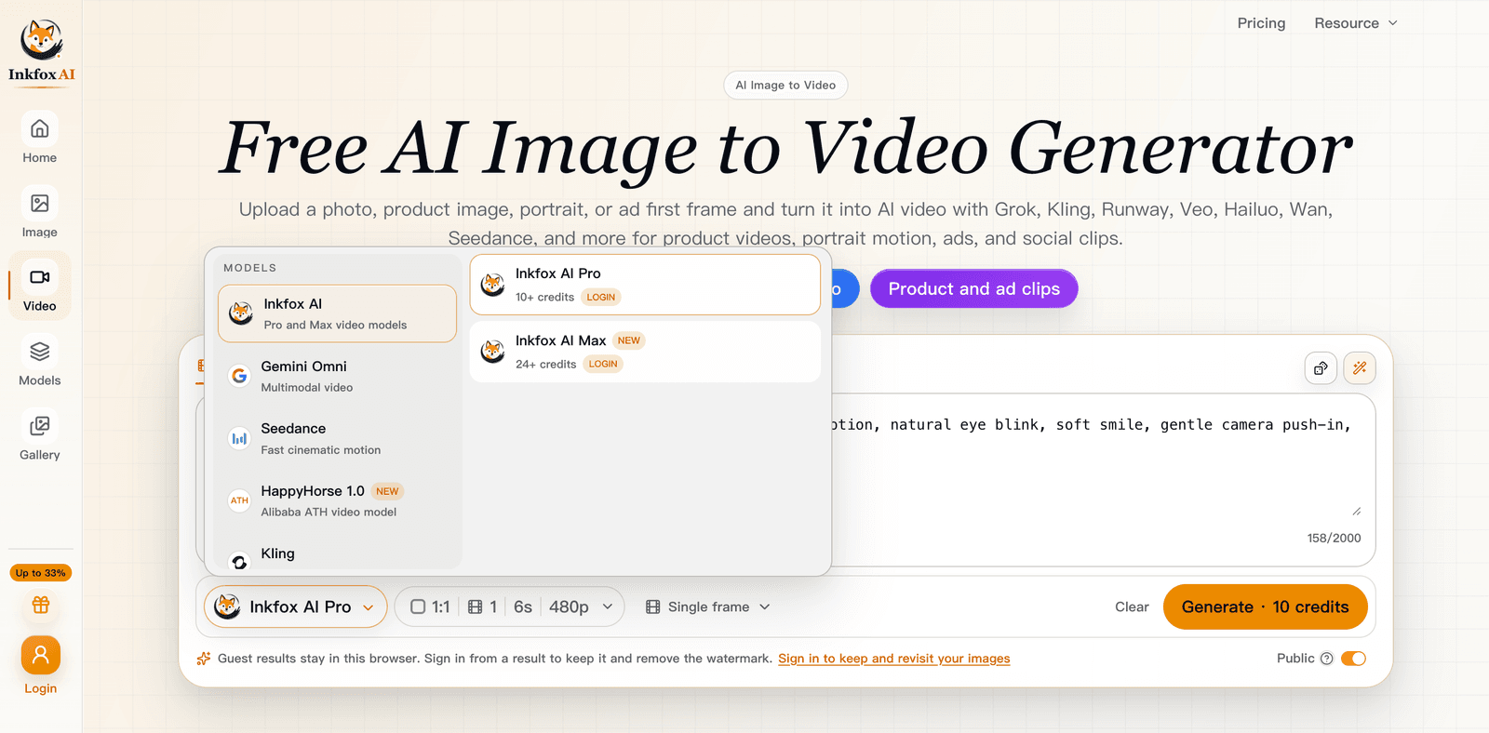1489x733 pixels.
Task: Choose Kling model group
Action: 337,554
